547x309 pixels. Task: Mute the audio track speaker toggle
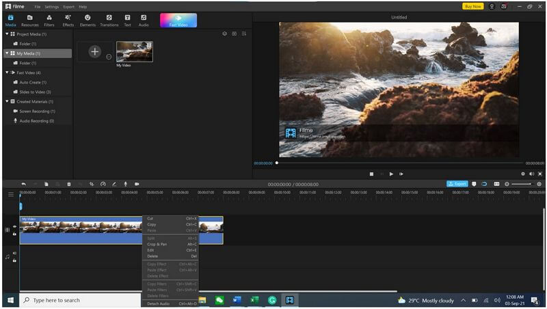(14, 253)
